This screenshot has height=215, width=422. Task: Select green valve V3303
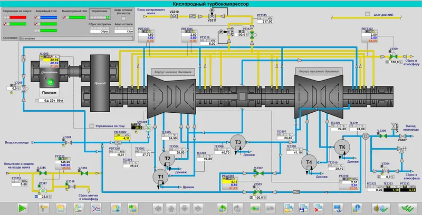tap(258, 192)
